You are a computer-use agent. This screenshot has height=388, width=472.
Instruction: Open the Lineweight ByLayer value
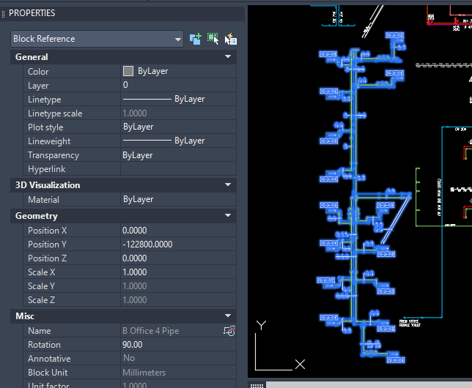pos(178,141)
